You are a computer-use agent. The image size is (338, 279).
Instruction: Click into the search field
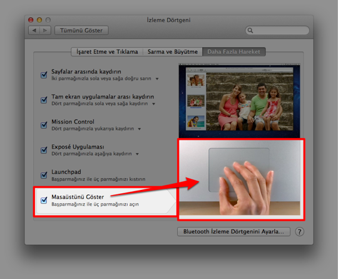pos(277,31)
